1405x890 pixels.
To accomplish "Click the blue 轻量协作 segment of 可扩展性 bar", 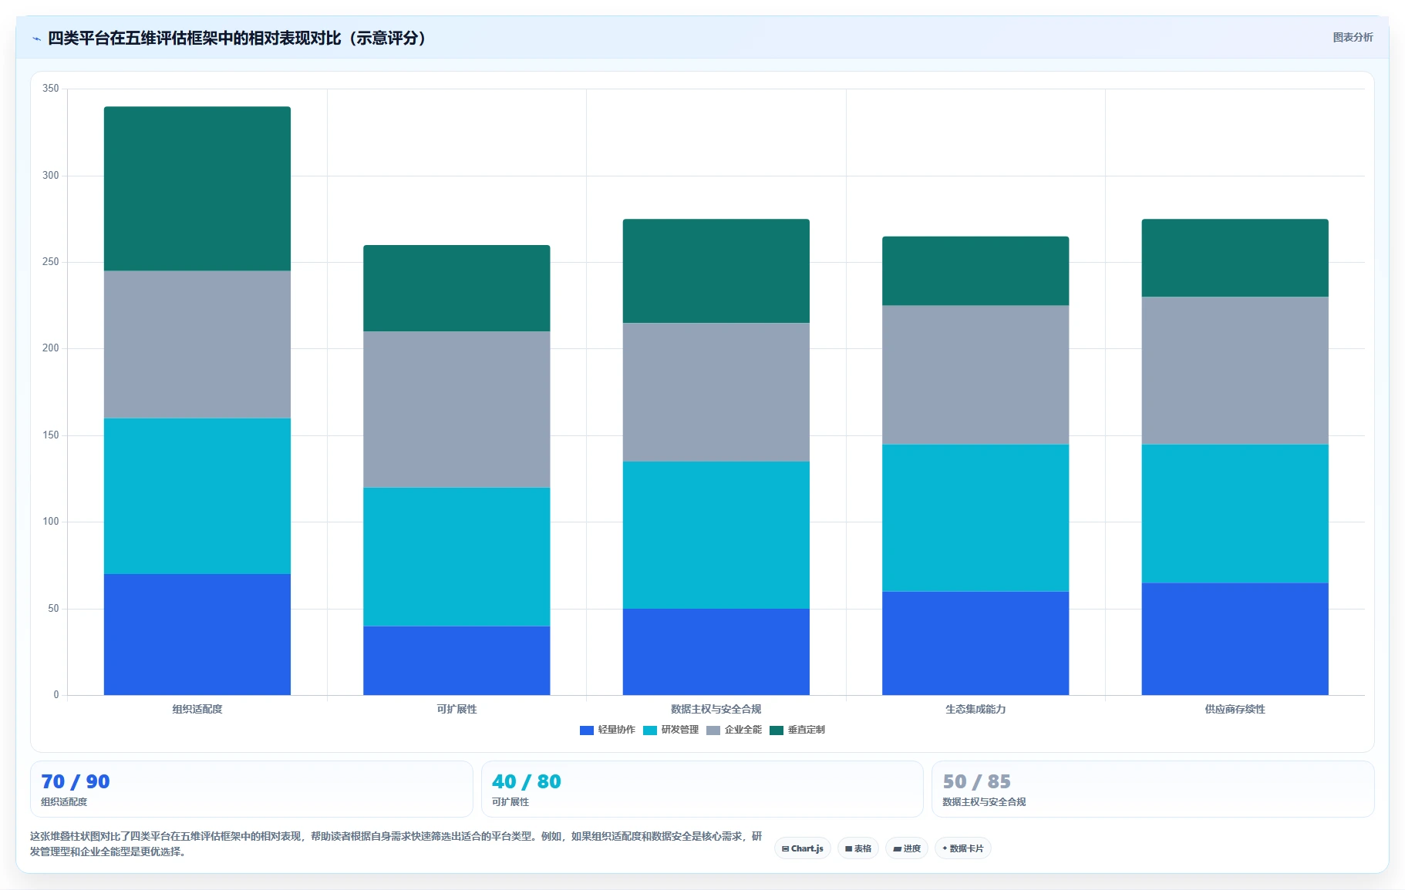I will pyautogui.click(x=457, y=660).
